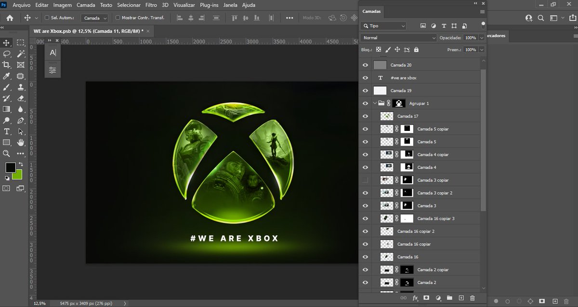Open the Camada auto-select dropdown
The image size is (578, 307).
coord(94,18)
